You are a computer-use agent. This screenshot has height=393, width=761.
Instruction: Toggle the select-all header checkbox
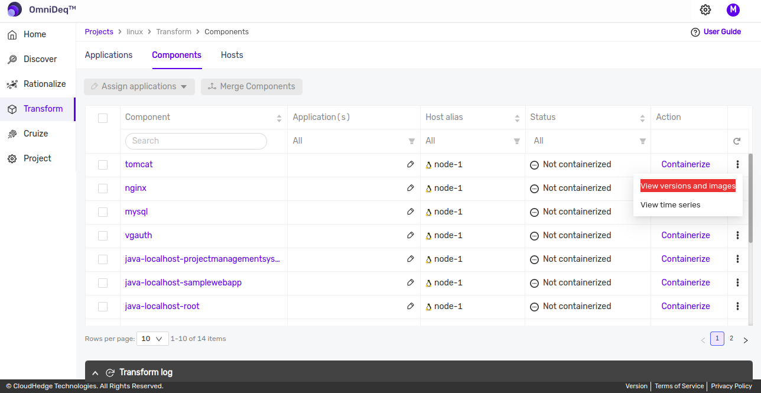(x=103, y=118)
